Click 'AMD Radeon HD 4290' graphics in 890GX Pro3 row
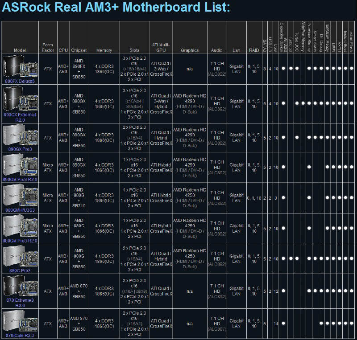357x340 pixels. click(190, 132)
